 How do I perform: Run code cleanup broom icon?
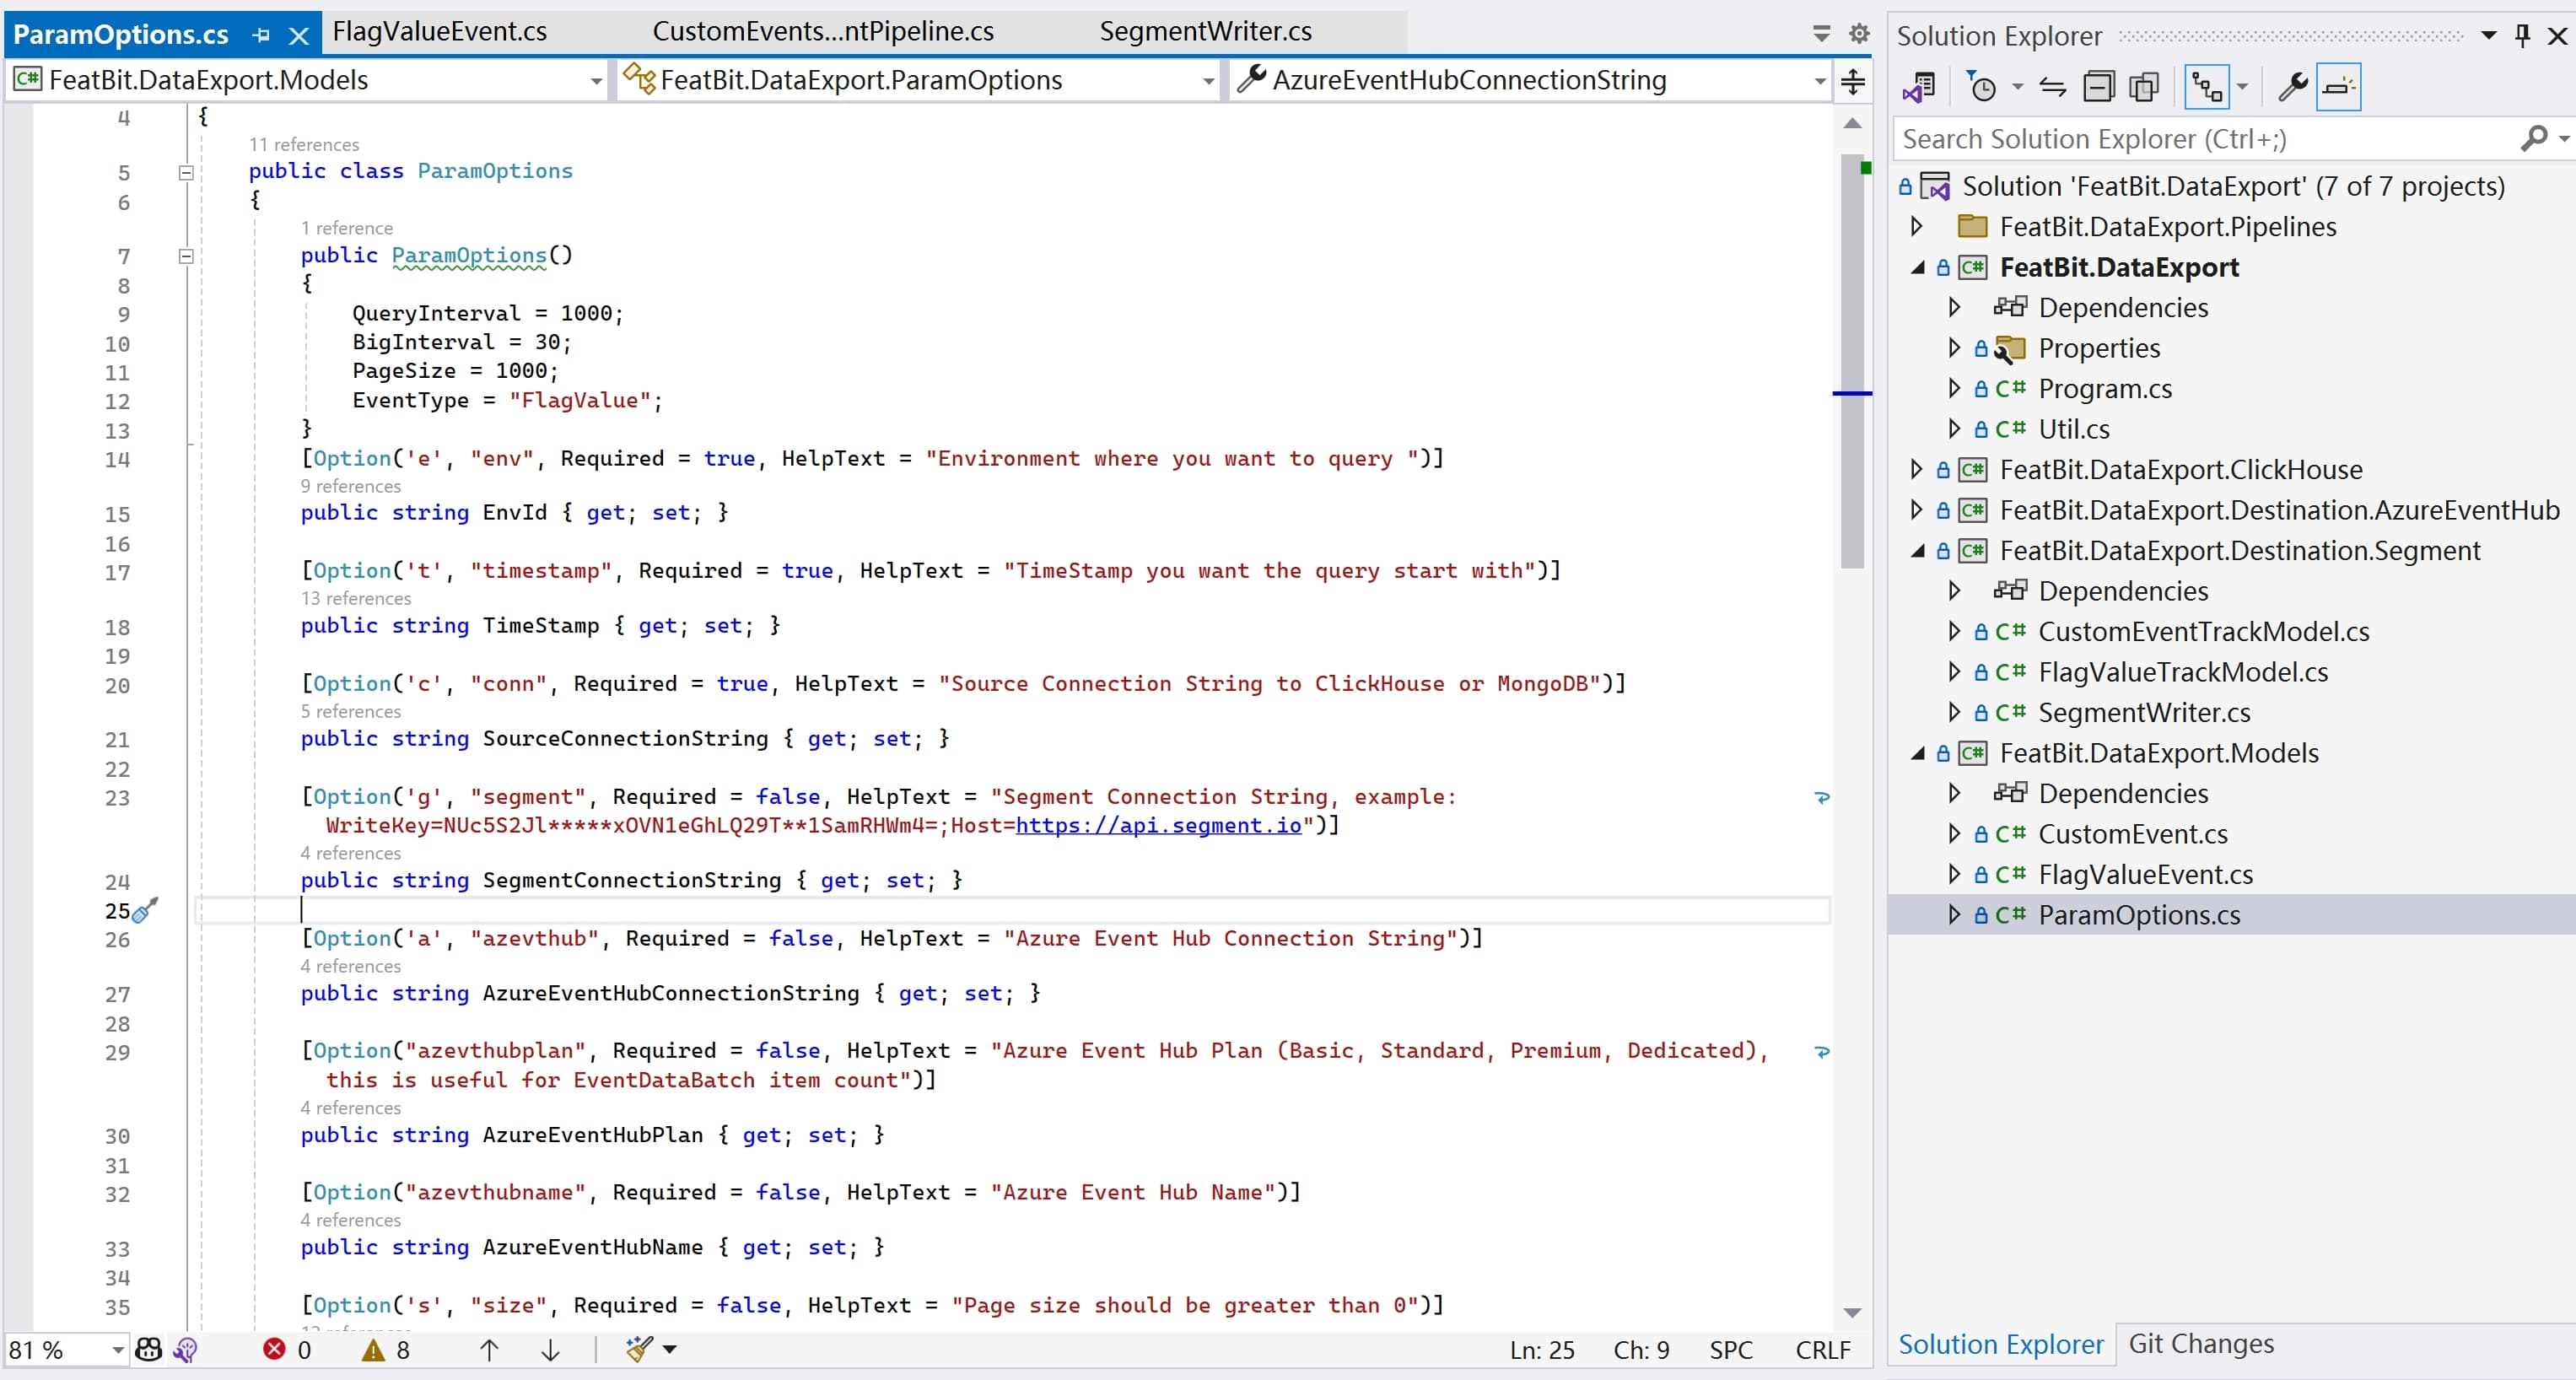tap(640, 1350)
